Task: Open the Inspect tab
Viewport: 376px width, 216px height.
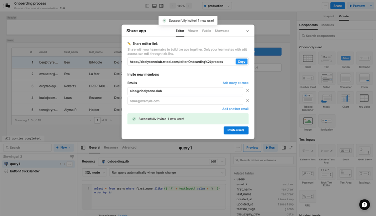Action: coord(329,16)
